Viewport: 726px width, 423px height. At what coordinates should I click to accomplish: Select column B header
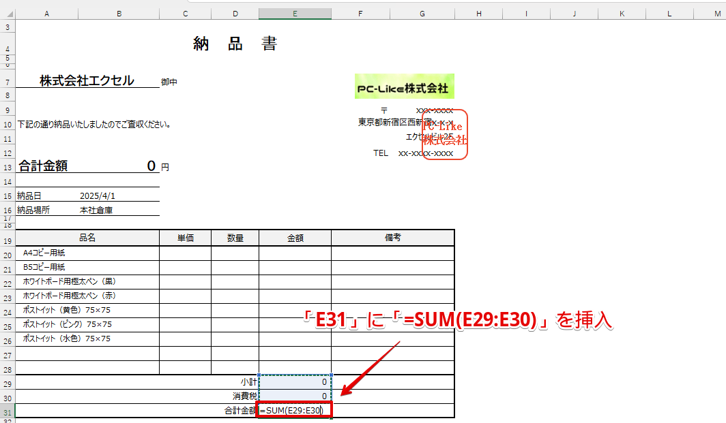119,14
